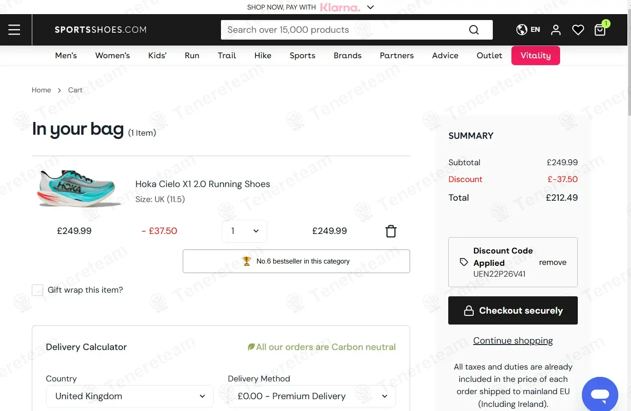This screenshot has height=411, width=631.
Task: Tick the Gift wrap this item checkbox
Action: (x=38, y=290)
